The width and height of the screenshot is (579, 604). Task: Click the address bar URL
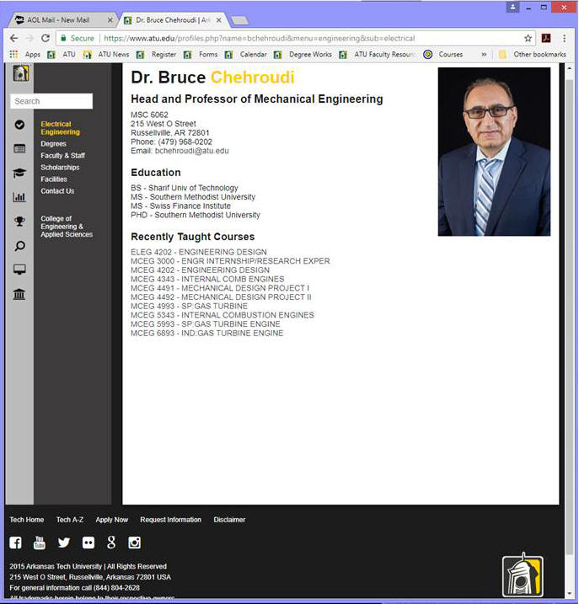[x=259, y=38]
